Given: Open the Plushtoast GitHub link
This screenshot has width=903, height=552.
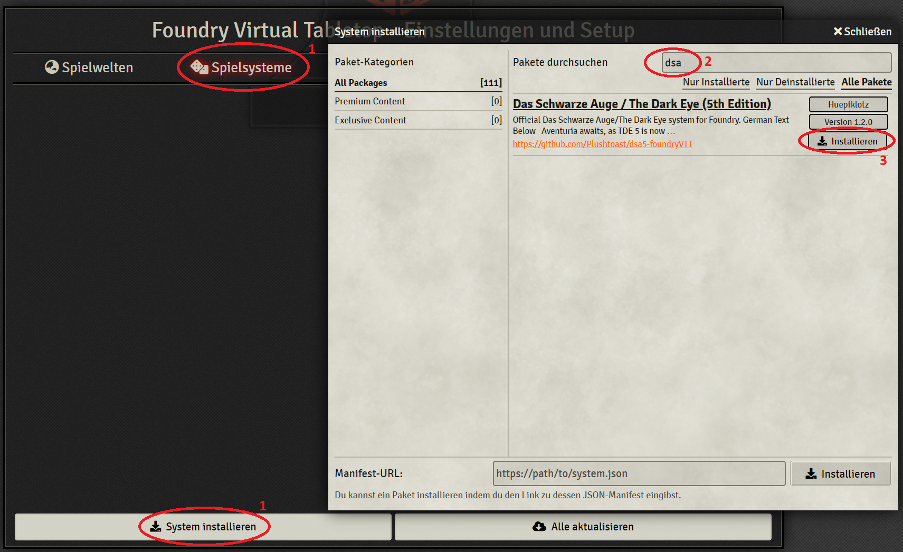Looking at the screenshot, I should click(602, 144).
